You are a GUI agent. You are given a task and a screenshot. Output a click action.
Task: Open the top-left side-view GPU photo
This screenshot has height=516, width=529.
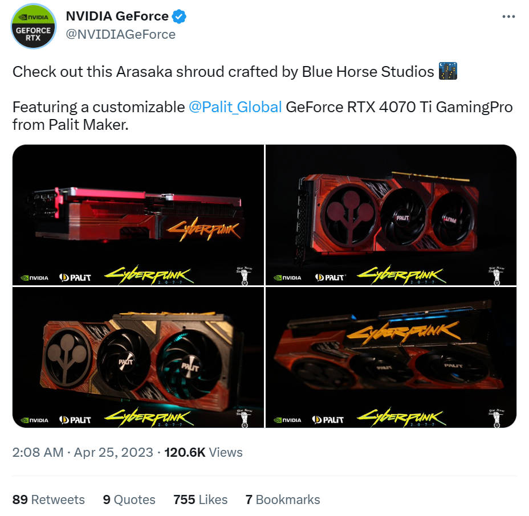[x=138, y=215]
